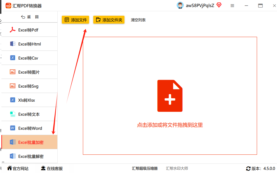Viewport: 277px width, 173px height.
Task: Select Excel转Word conversion
Action: pos(29,128)
